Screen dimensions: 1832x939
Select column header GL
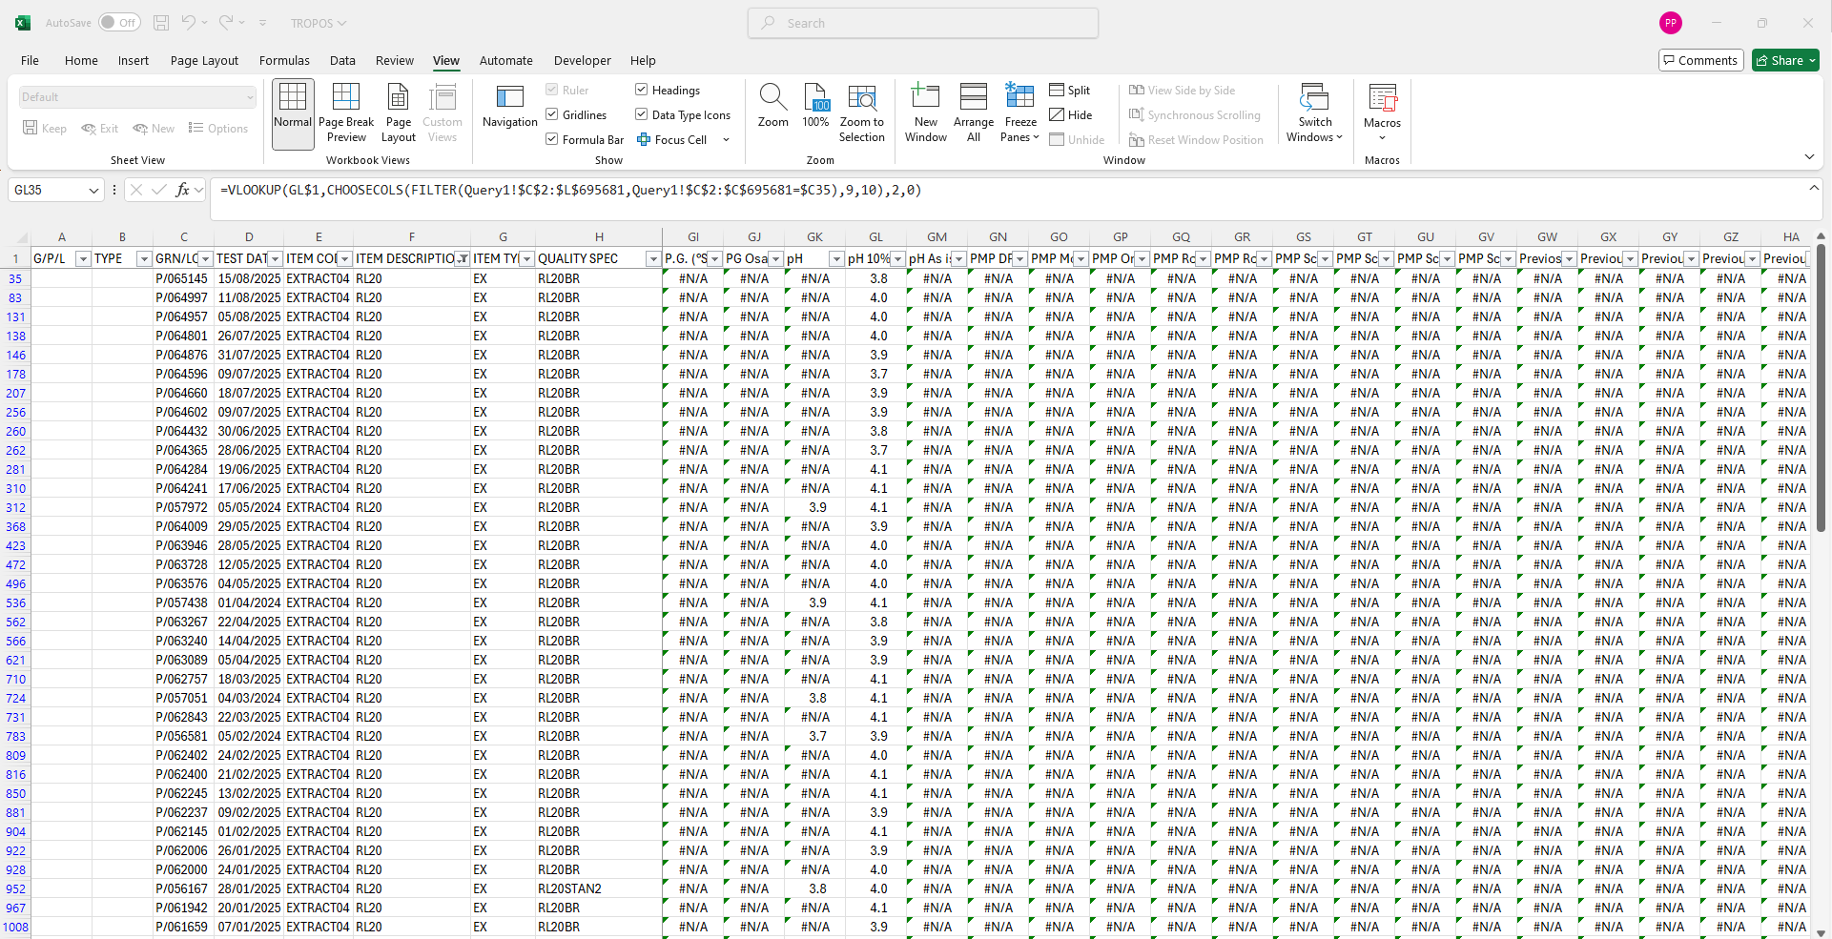tap(875, 237)
